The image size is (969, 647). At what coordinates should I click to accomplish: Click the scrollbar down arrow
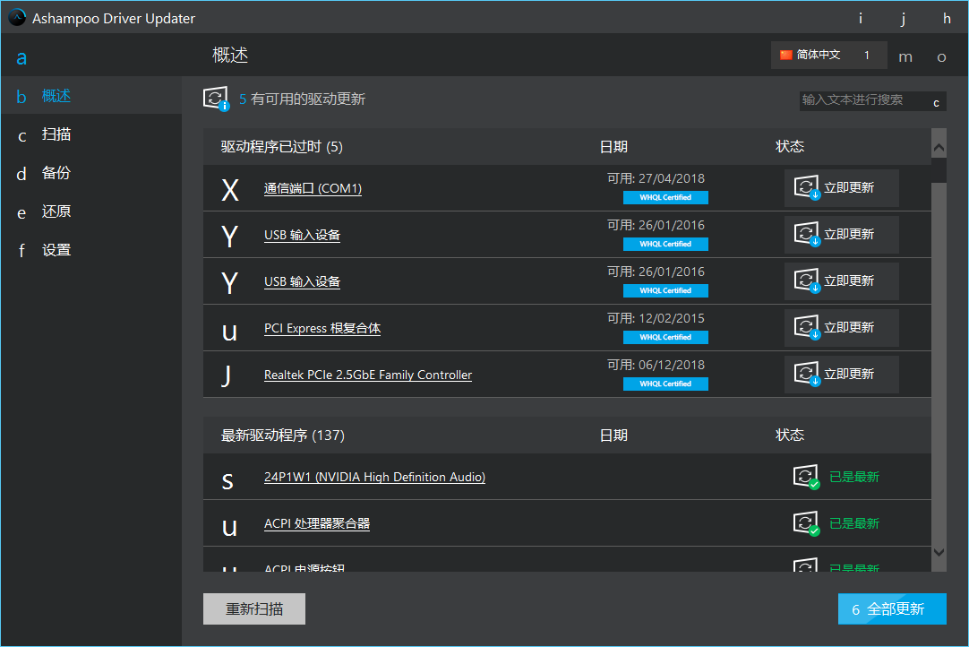939,553
